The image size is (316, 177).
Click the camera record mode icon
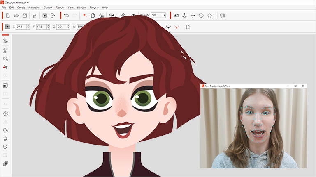tap(176, 16)
